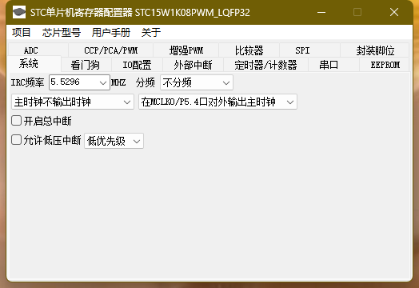This screenshot has height=288, width=419.
Task: Open the 主时钟不输出时钟 dropdown
Action: point(73,102)
